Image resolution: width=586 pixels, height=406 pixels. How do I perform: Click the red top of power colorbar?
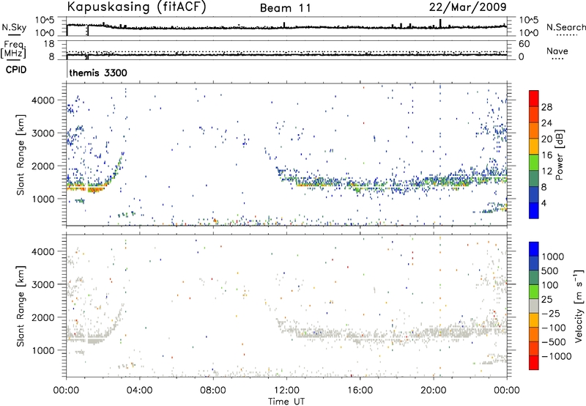pyautogui.click(x=534, y=98)
